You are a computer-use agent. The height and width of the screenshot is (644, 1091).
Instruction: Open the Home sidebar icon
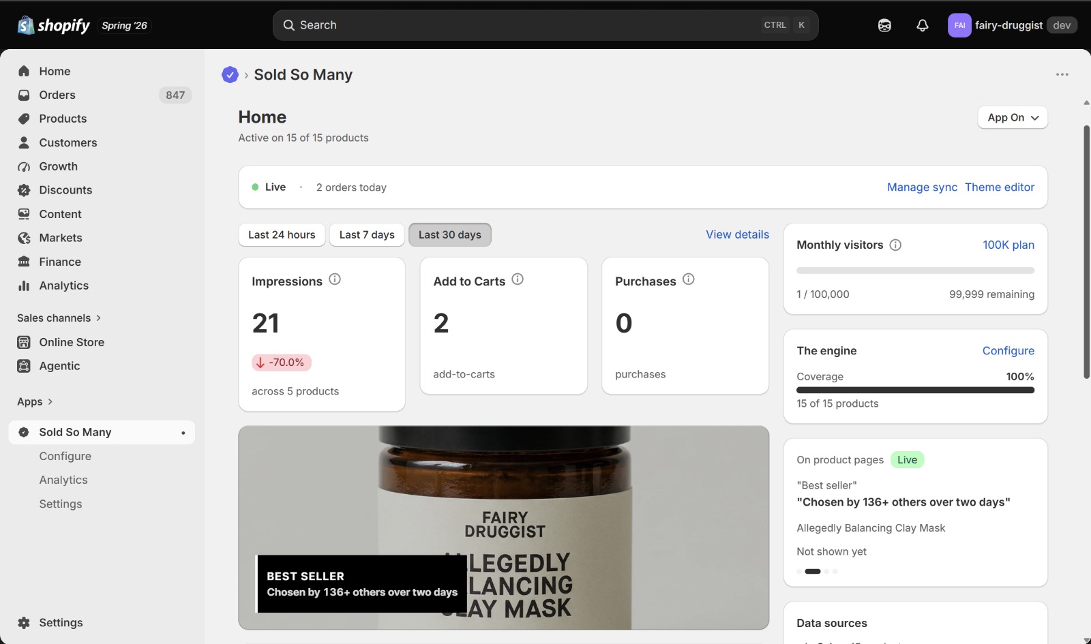coord(24,71)
